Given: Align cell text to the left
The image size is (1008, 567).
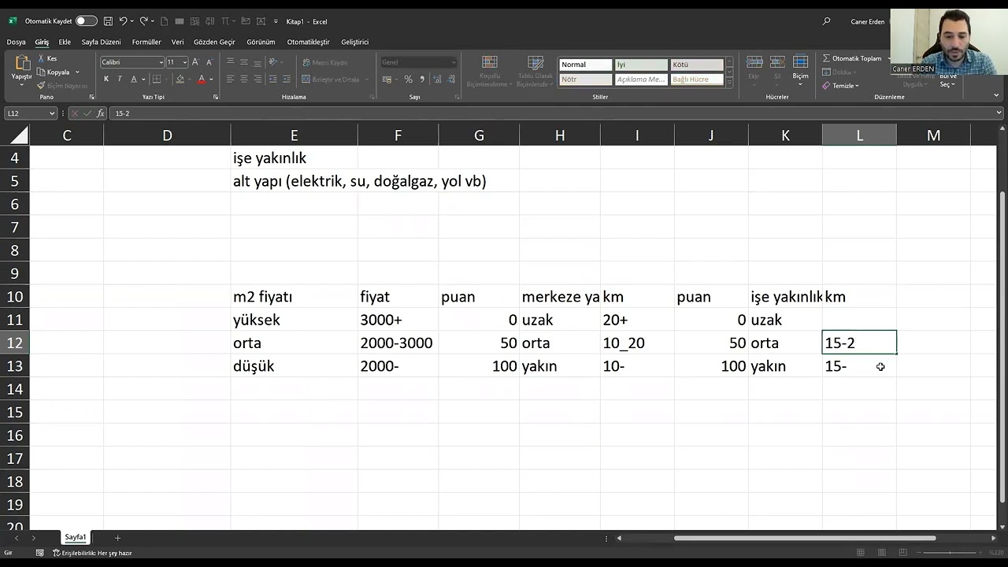Looking at the screenshot, I should [x=230, y=79].
